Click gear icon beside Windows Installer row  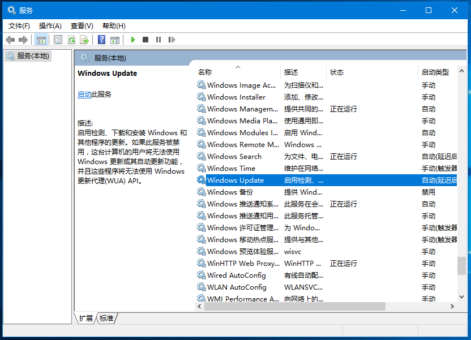[201, 97]
